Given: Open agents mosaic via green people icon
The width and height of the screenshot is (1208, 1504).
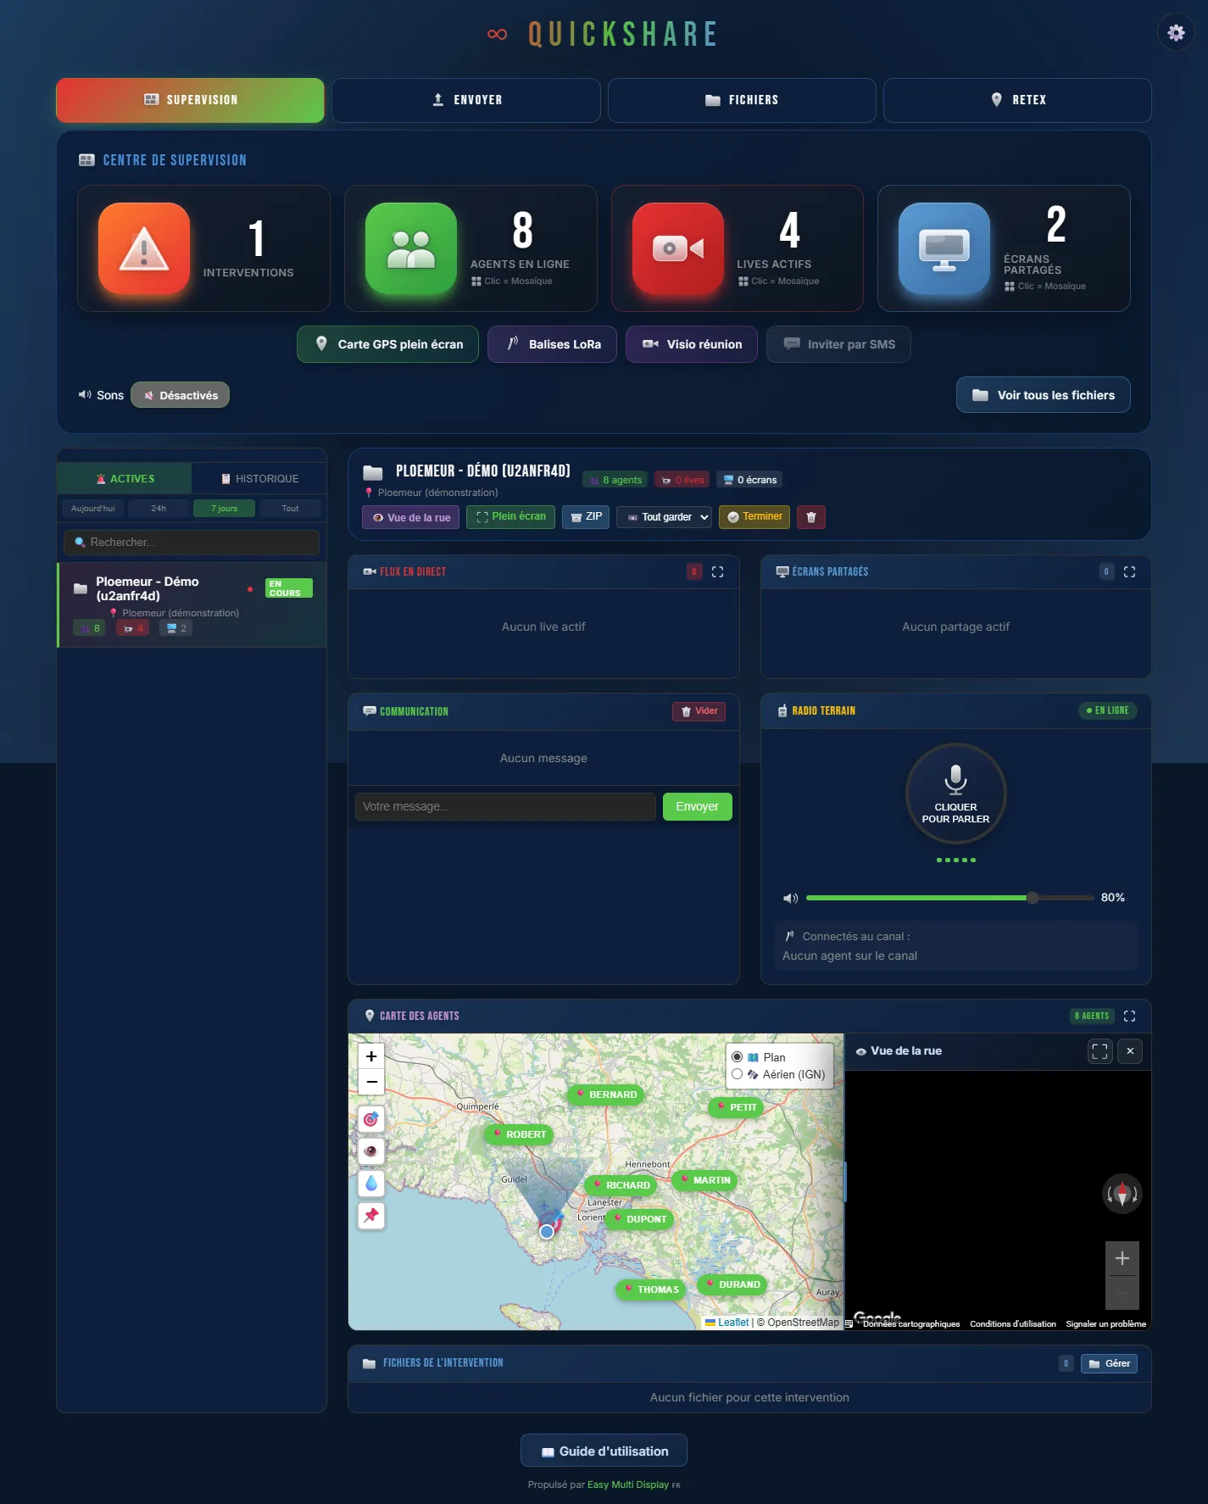Looking at the screenshot, I should click(411, 248).
